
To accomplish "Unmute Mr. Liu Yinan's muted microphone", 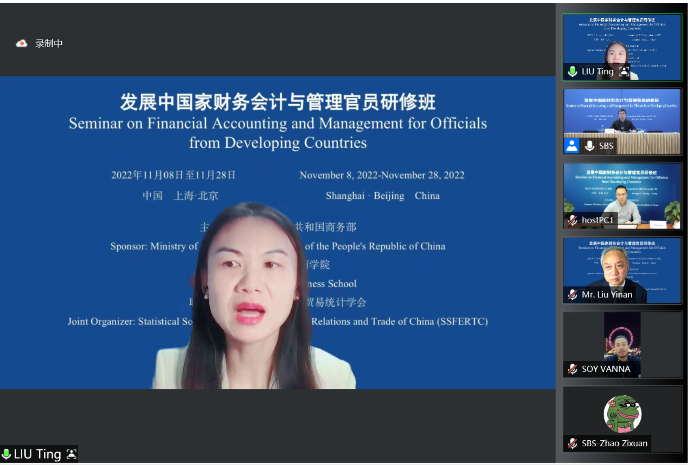I will coord(572,295).
